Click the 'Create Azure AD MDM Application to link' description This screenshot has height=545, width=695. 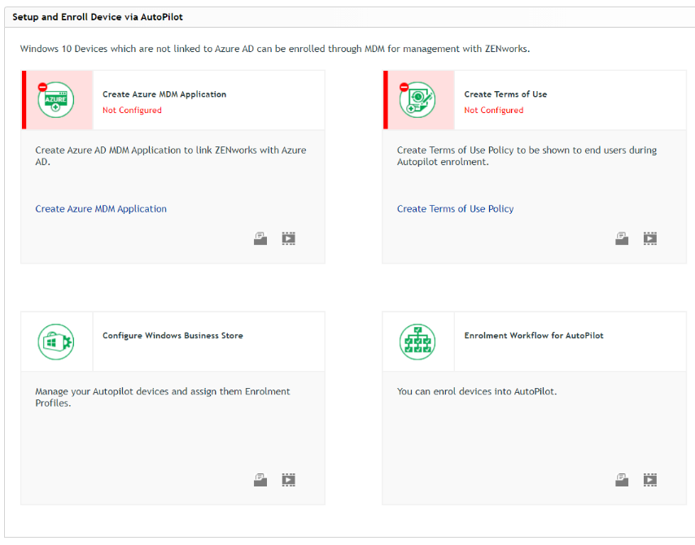(171, 156)
